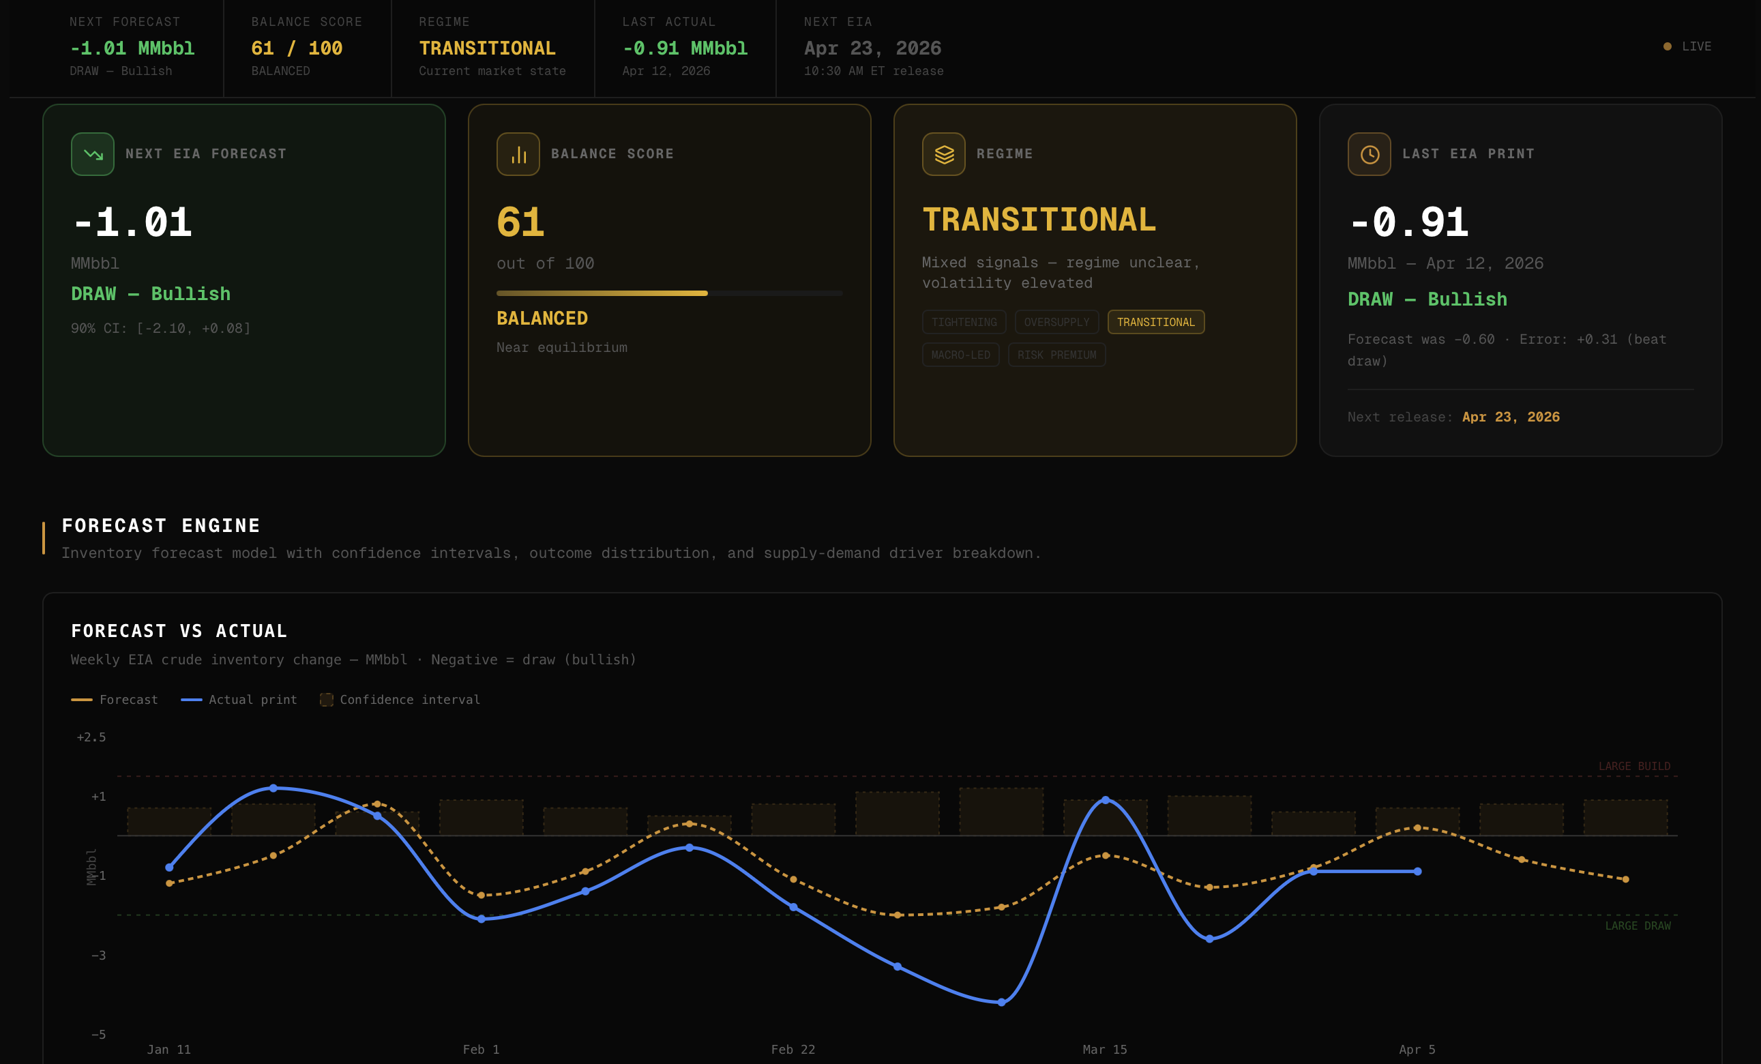Click the large -1.01 forecast number
1761x1064 pixels.
132,222
